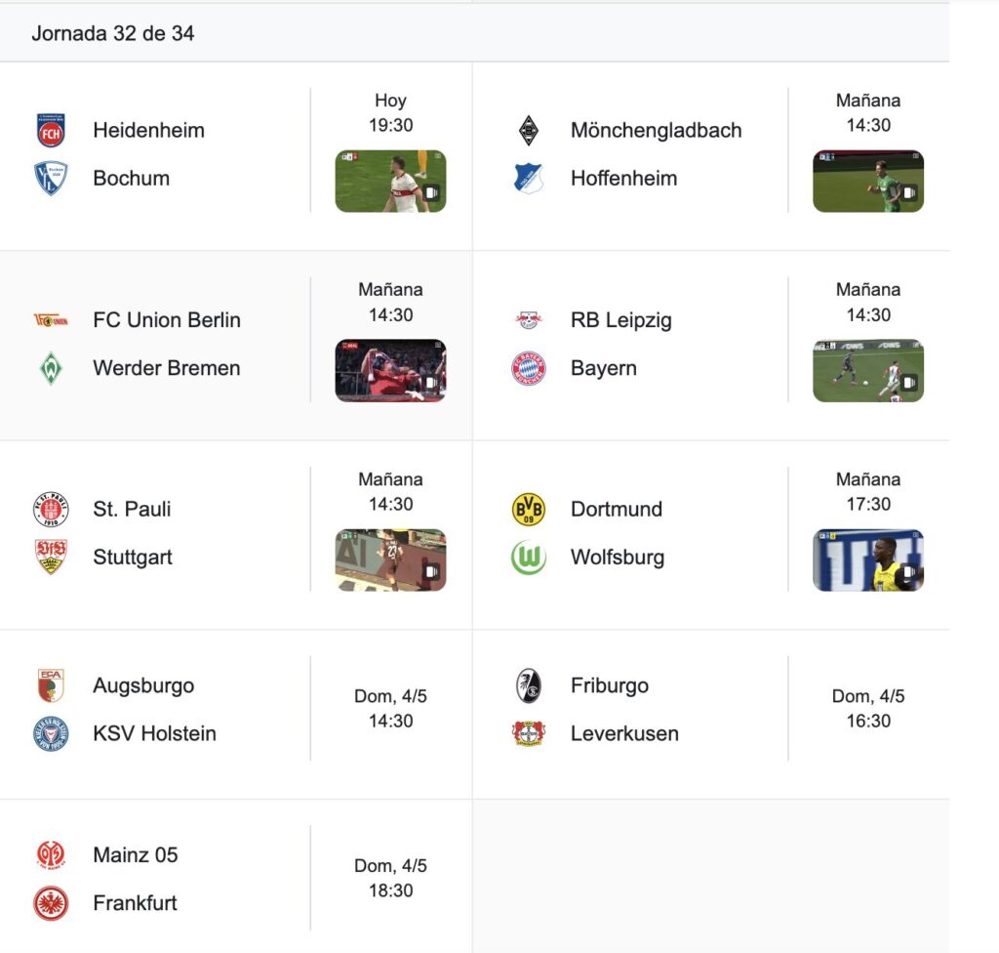The height and width of the screenshot is (953, 999).
Task: Click the Bochum club crest
Action: pos(51,178)
